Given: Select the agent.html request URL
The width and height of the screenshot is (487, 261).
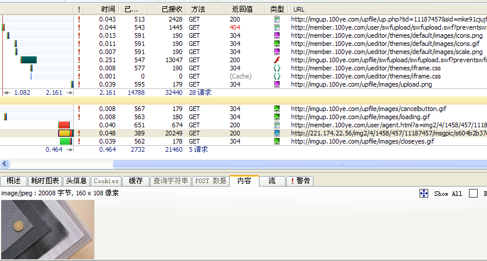Looking at the screenshot, I should 389,125.
